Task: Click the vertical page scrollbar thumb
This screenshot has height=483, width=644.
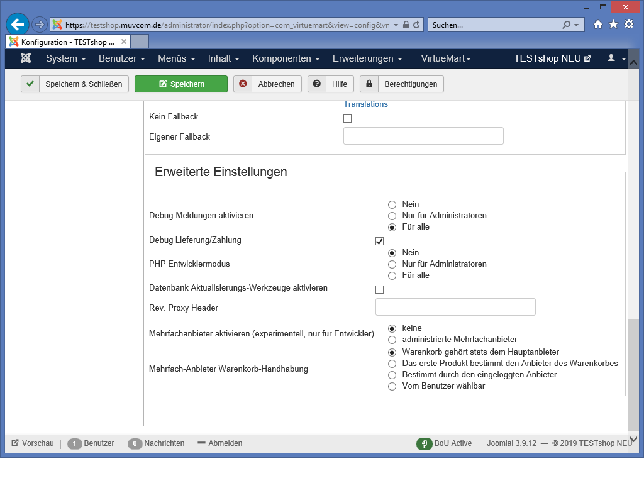Action: click(x=633, y=374)
